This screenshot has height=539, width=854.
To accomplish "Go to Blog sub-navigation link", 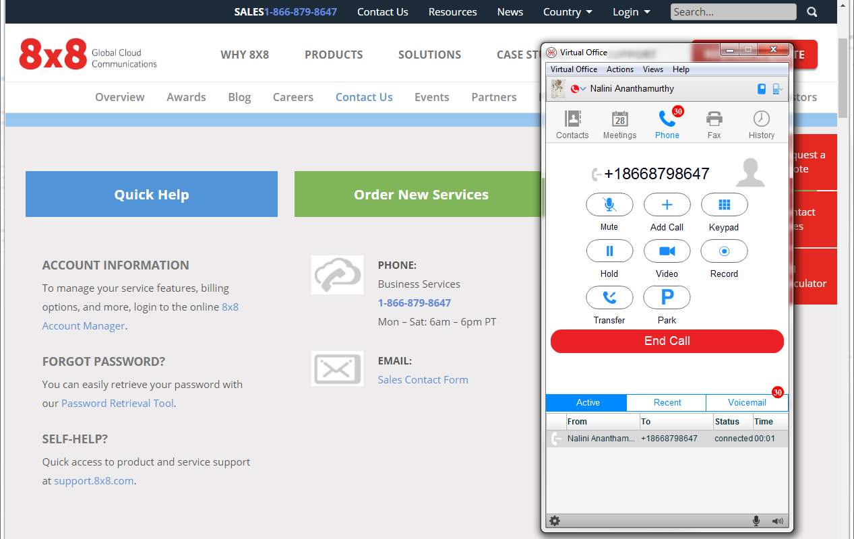I will coord(239,97).
